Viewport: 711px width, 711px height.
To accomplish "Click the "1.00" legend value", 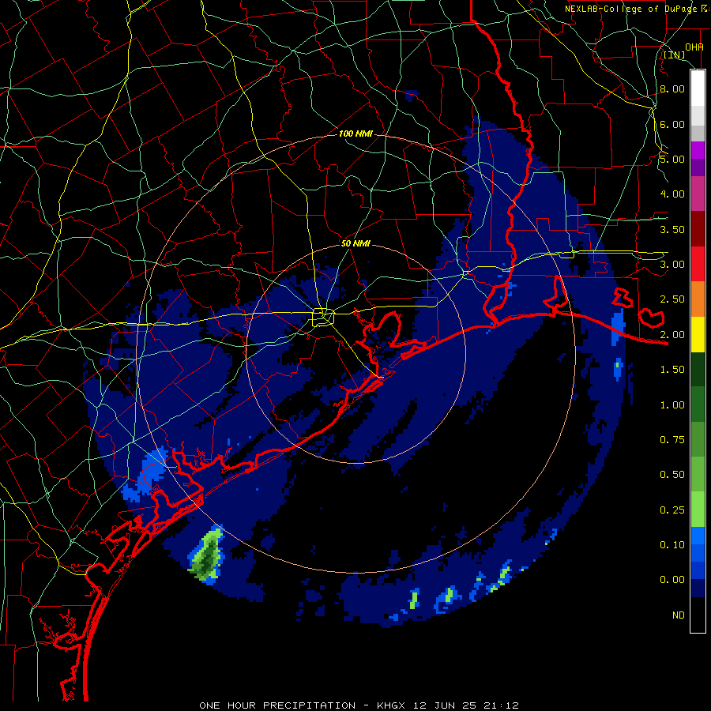I will pyautogui.click(x=672, y=405).
